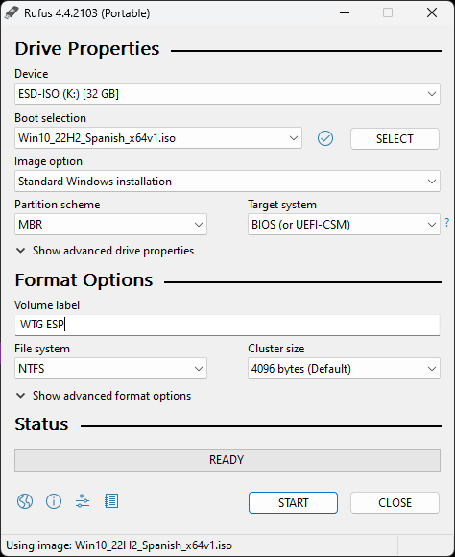Screen dimensions: 455x557
Task: Change the MBR Partition scheme dropdown
Action: 110,225
